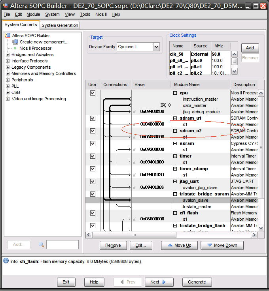Expand the Peripherals tree node
The height and width of the screenshot is (291, 269).
point(8,80)
